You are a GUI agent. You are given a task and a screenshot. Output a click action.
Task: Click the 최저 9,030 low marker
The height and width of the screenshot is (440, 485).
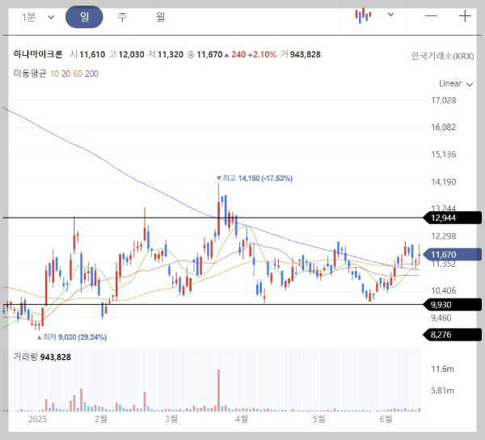(72, 337)
